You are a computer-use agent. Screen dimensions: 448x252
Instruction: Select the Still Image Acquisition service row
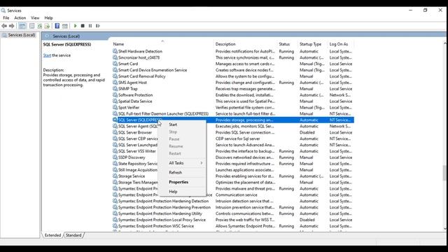233,170
